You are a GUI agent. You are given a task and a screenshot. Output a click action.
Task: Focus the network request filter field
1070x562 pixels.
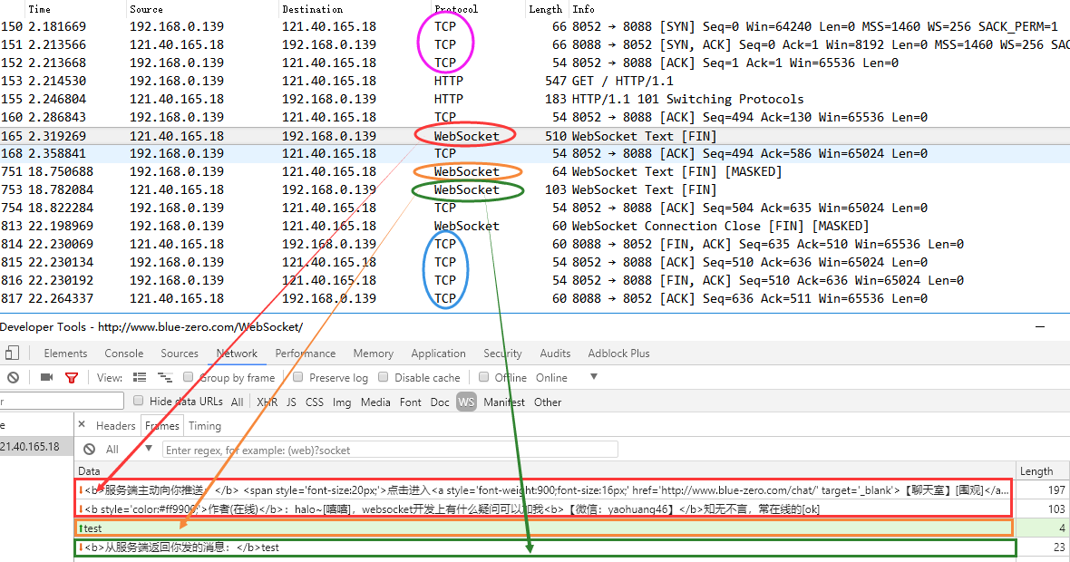(x=62, y=401)
